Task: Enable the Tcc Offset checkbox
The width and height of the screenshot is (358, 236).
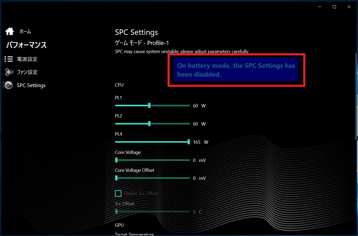Action: [x=118, y=193]
